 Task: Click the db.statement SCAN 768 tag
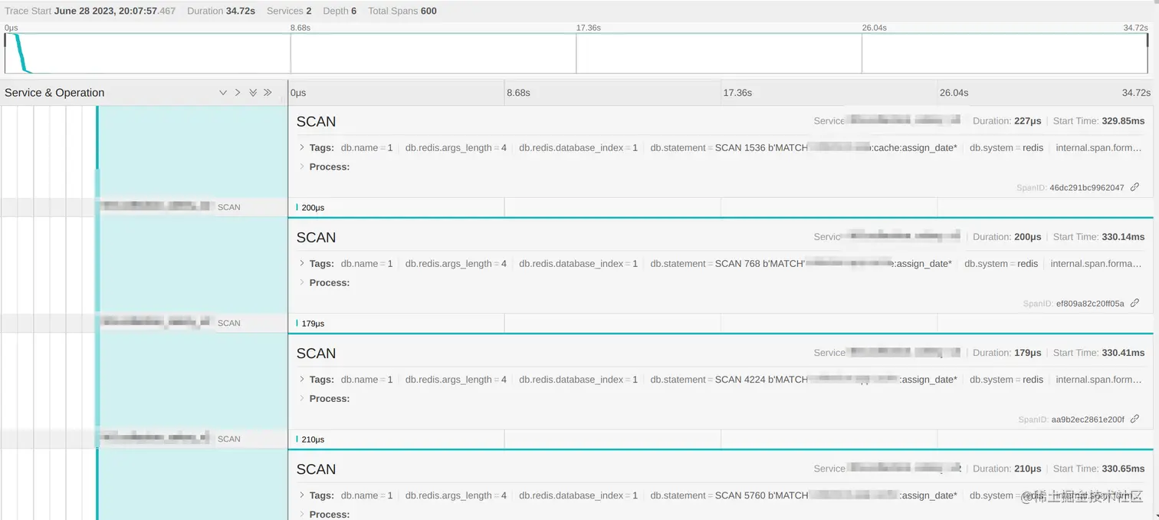click(801, 264)
